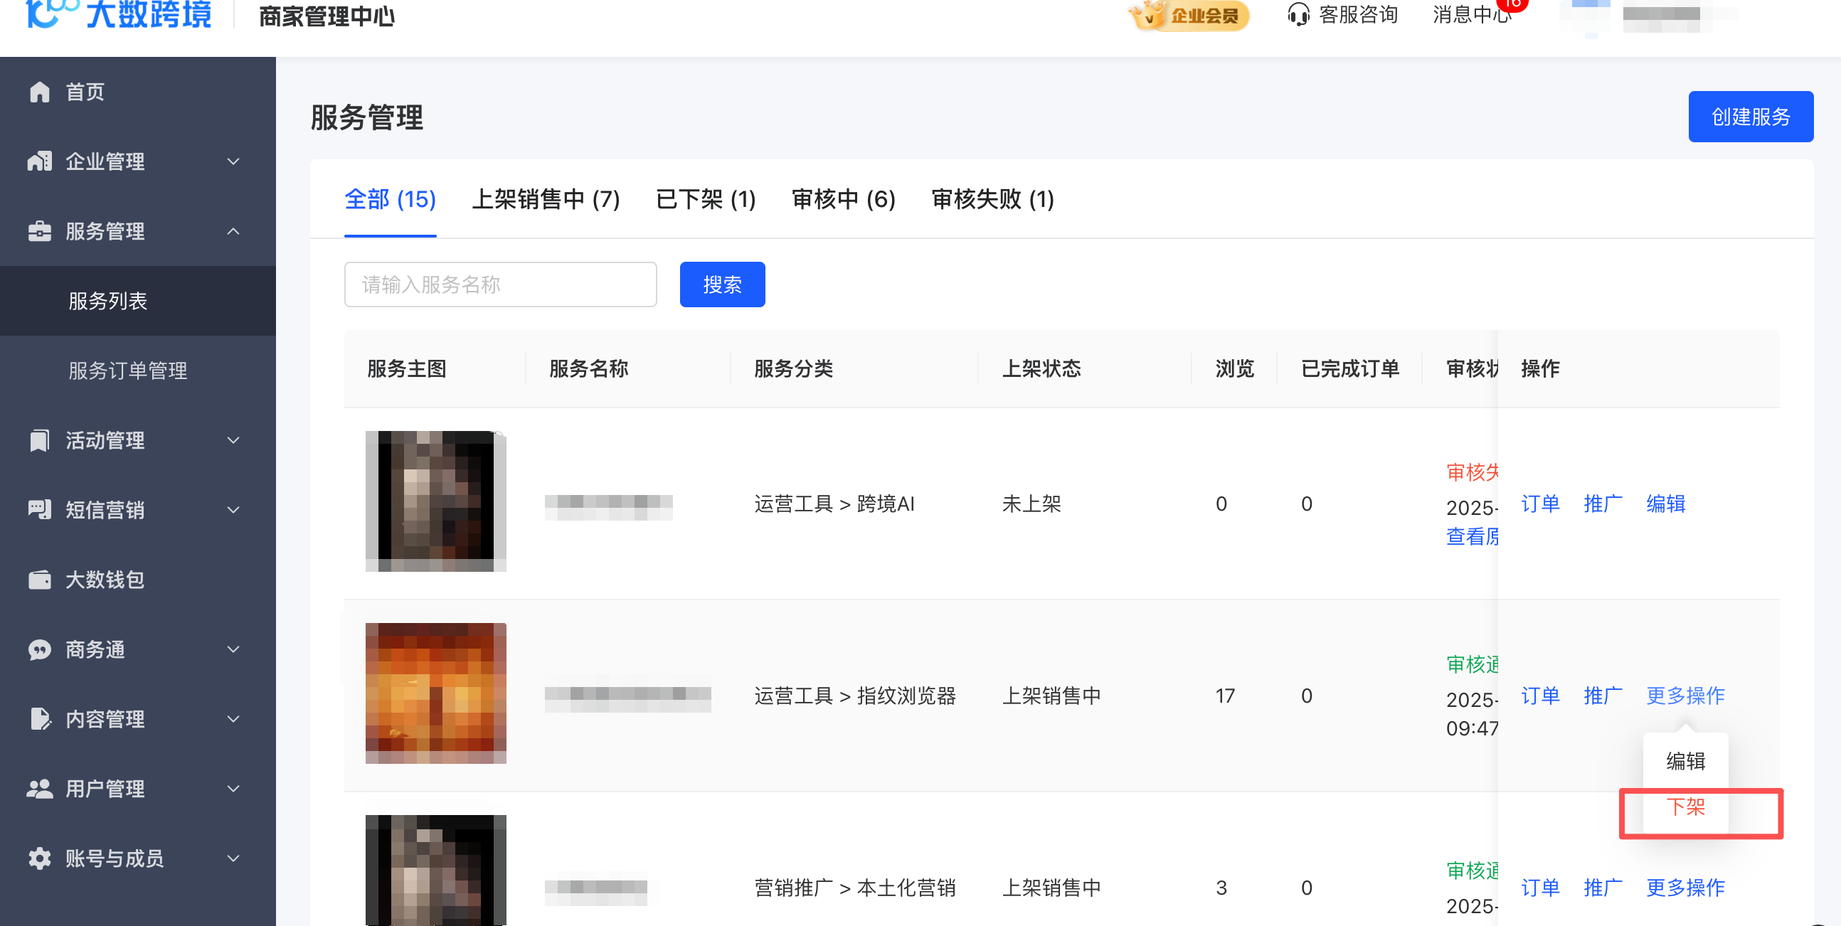Click the 创建服务 button
1841x926 pixels.
(x=1749, y=117)
